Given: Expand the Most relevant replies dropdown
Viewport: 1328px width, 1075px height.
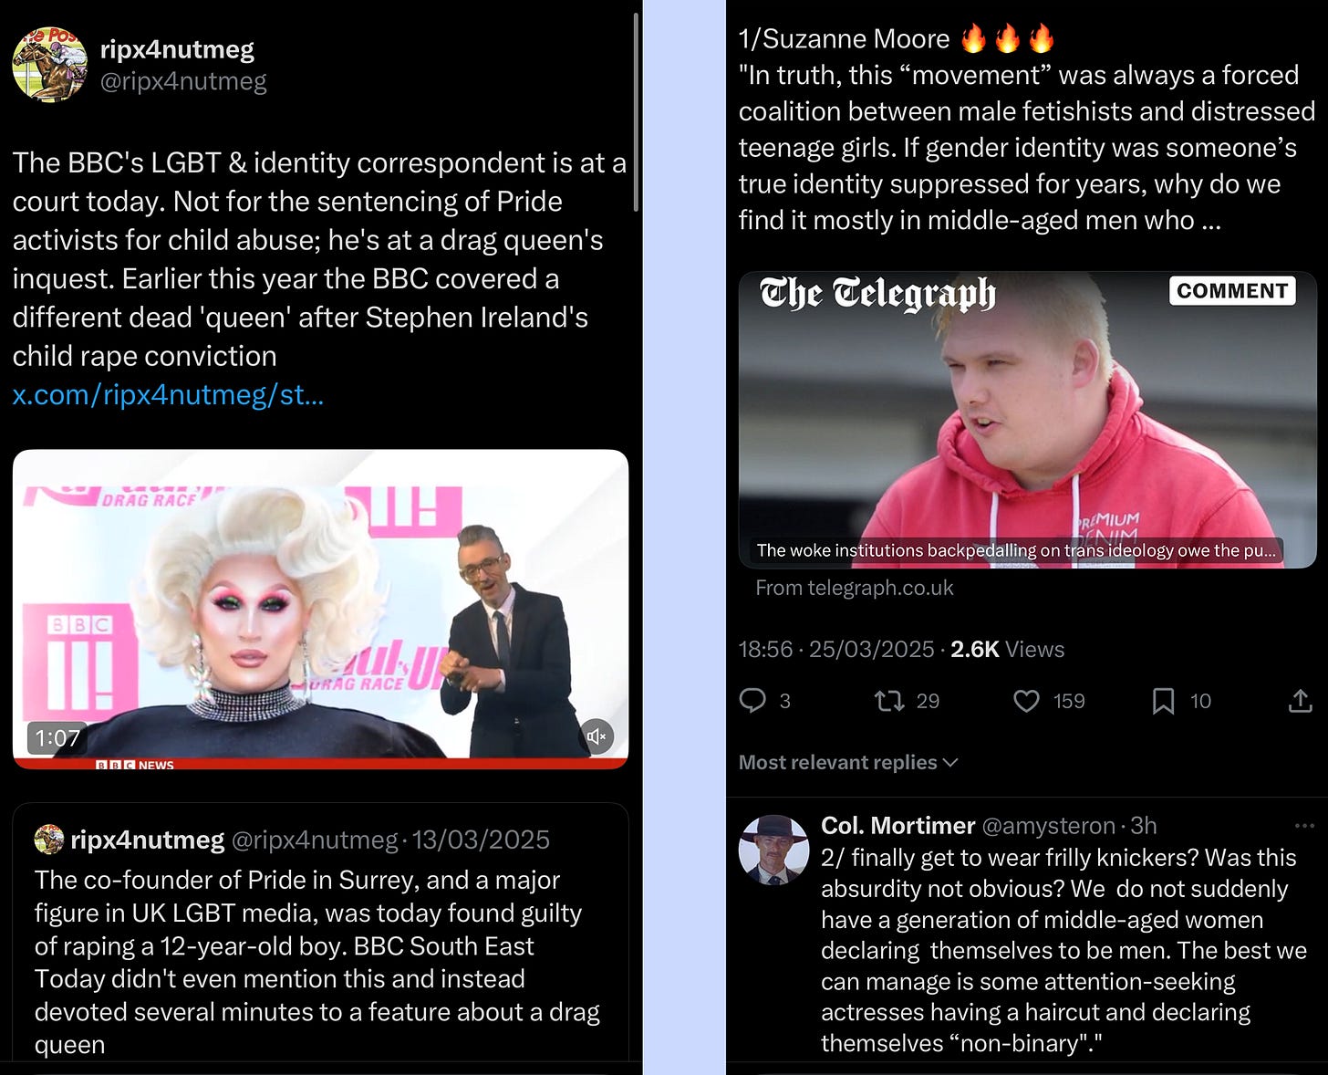Looking at the screenshot, I should (847, 762).
